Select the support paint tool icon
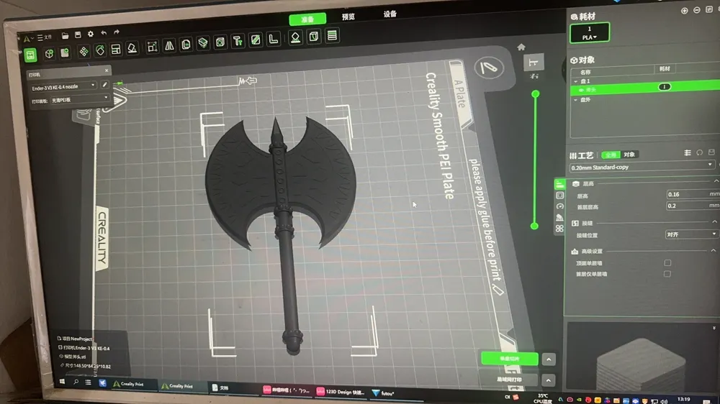The image size is (720, 404). point(238,41)
